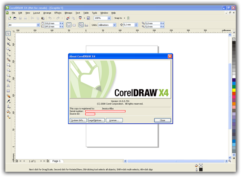Image resolution: width=241 pixels, height=177 pixels.
Task: Toggle apply layout to current page only
Action: [86, 25]
